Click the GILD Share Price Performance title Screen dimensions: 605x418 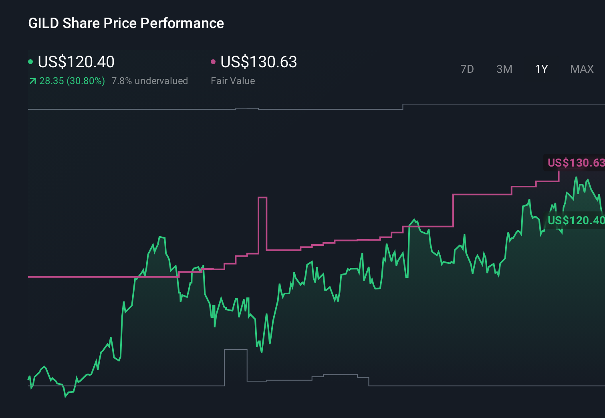[x=125, y=23]
